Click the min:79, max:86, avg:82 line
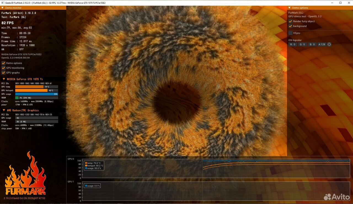 (x=17, y=28)
